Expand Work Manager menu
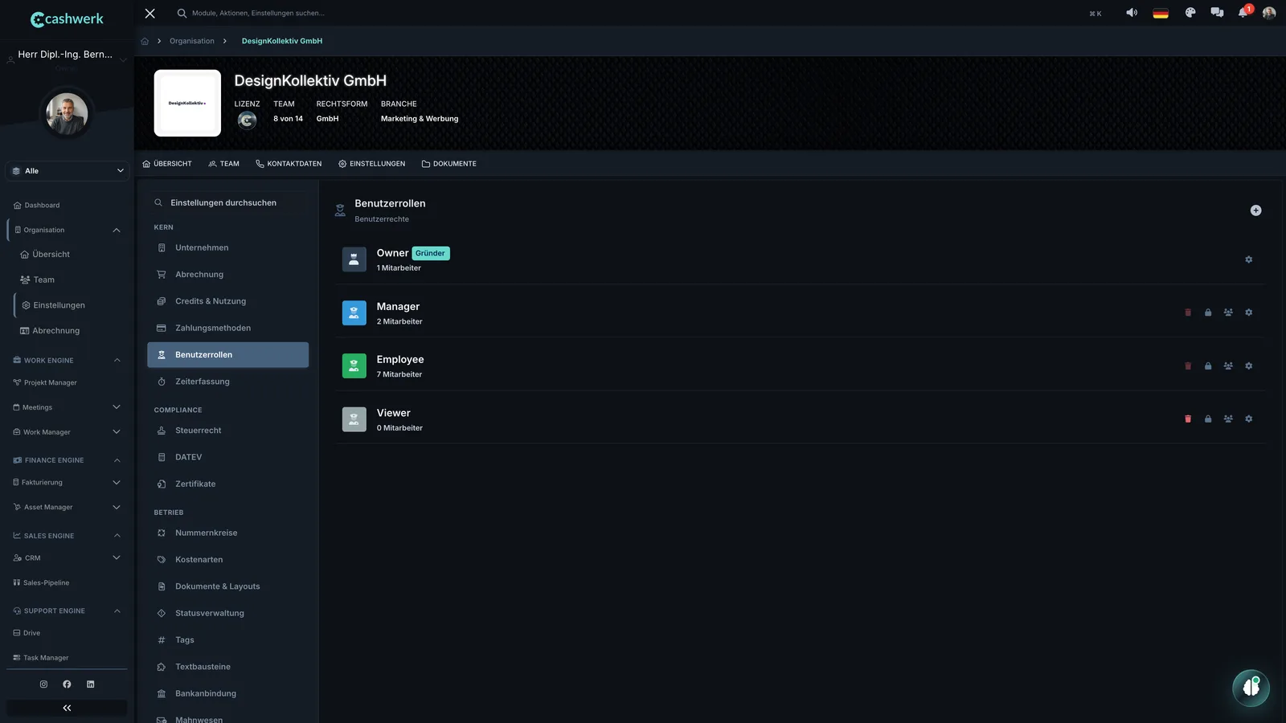Viewport: 1286px width, 723px height. [117, 432]
